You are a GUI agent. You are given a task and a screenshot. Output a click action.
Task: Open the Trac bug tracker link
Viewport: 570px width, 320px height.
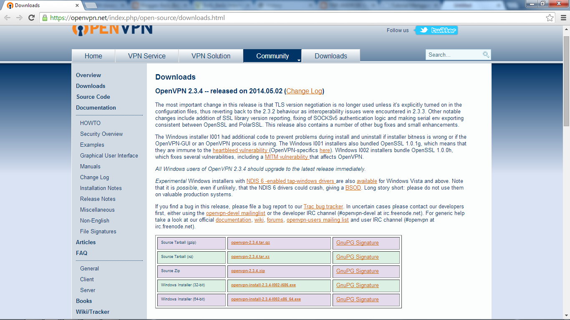click(x=323, y=206)
